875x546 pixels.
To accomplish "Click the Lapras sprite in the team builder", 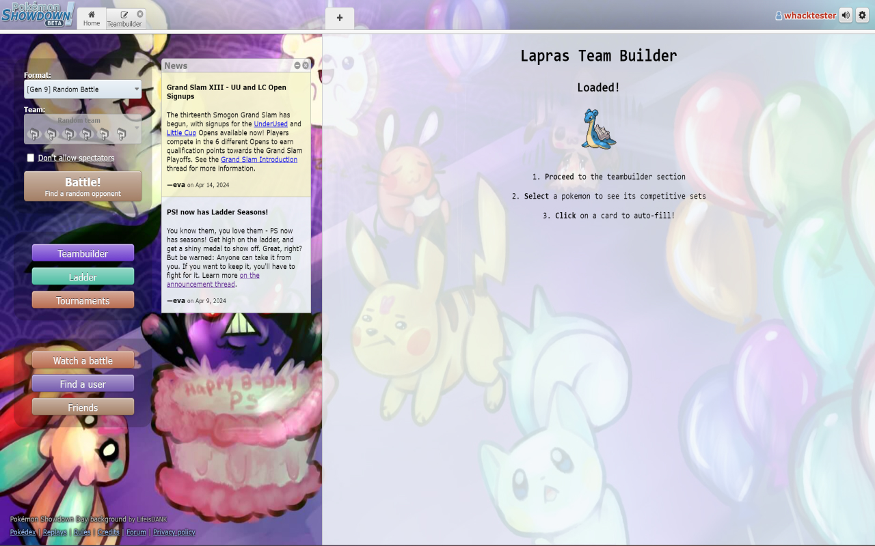I will coord(598,128).
